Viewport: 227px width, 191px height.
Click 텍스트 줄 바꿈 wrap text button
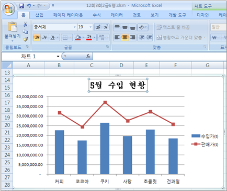click(173, 27)
